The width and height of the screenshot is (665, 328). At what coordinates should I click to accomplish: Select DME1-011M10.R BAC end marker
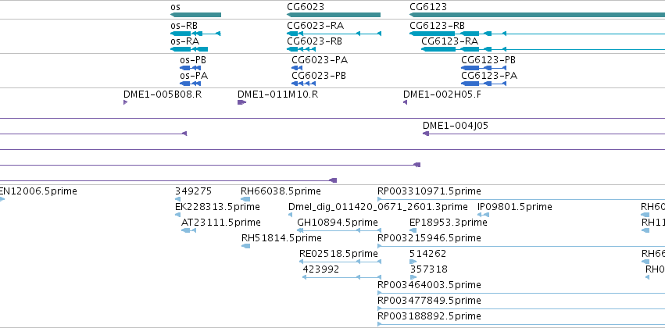click(241, 102)
